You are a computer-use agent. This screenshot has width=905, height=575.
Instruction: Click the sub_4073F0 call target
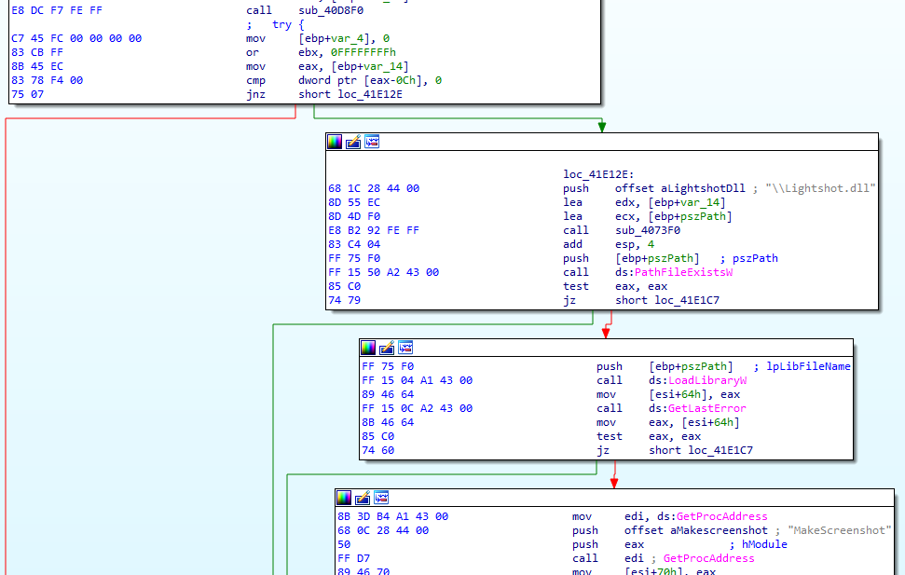(648, 230)
